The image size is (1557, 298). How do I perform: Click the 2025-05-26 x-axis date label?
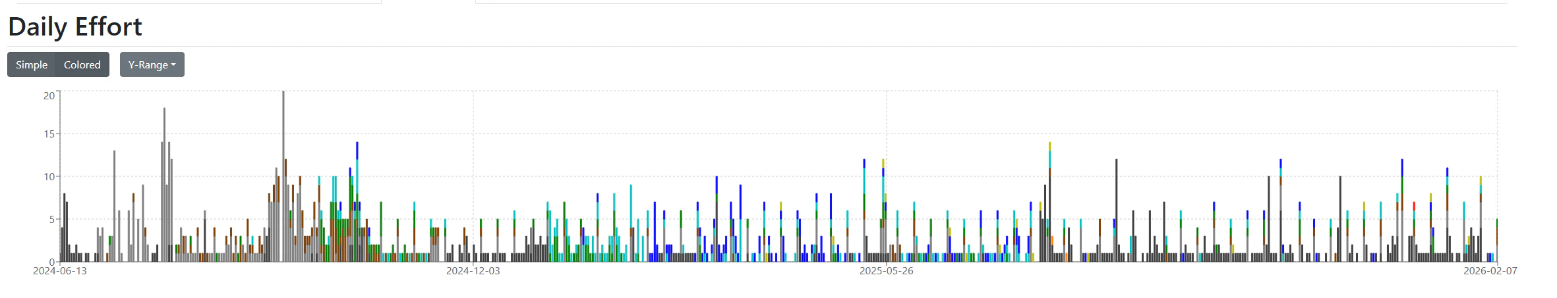pyautogui.click(x=887, y=271)
